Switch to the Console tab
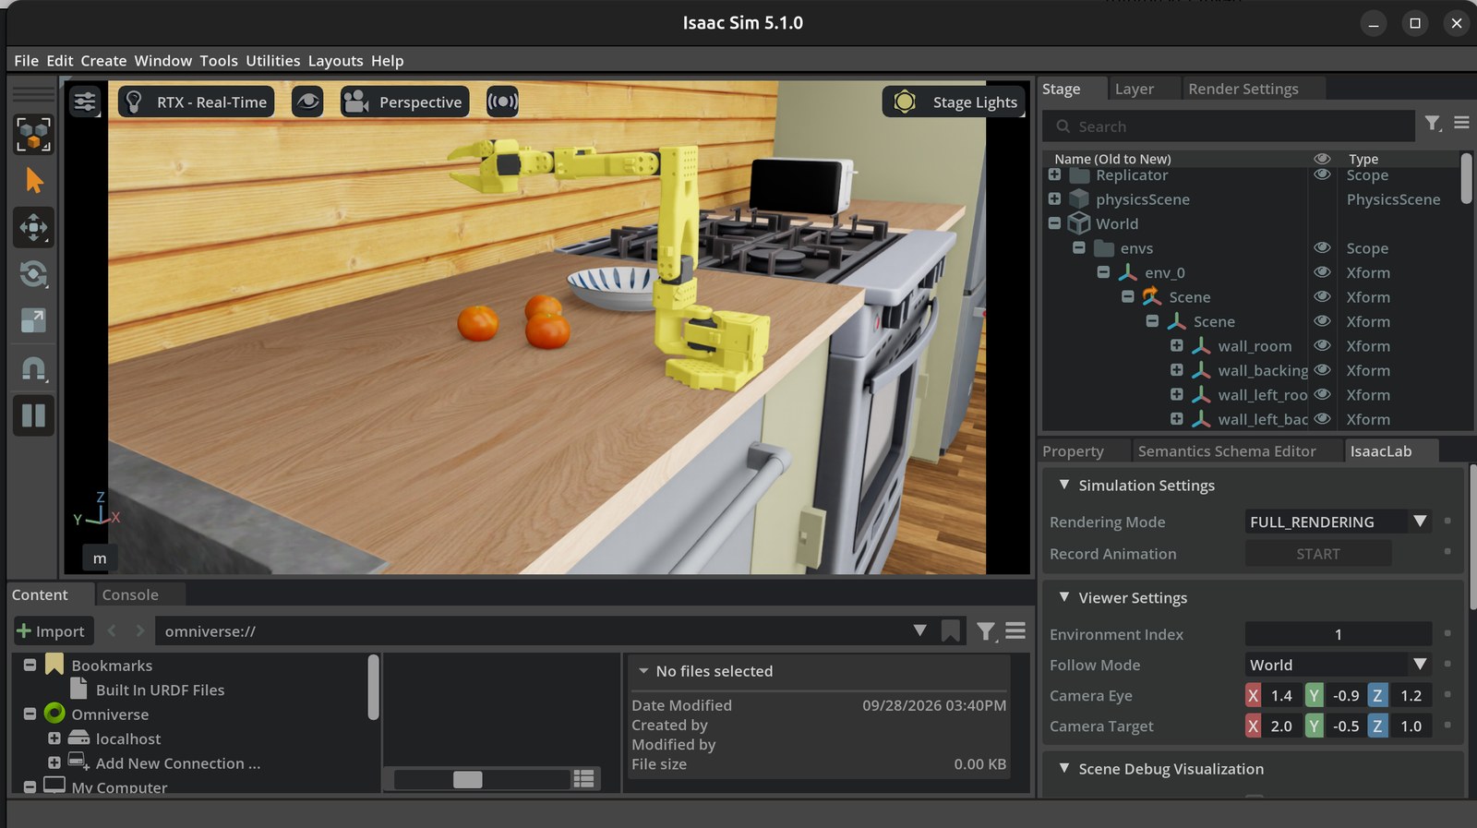The height and width of the screenshot is (828, 1477). click(x=130, y=595)
